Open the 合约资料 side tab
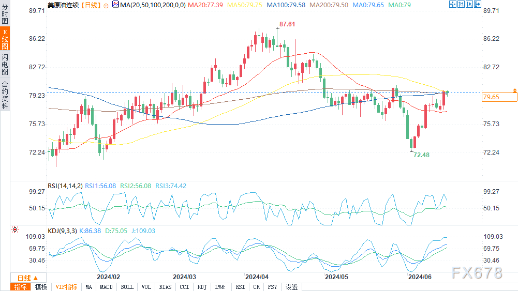518x291 pixels. pos(5,95)
